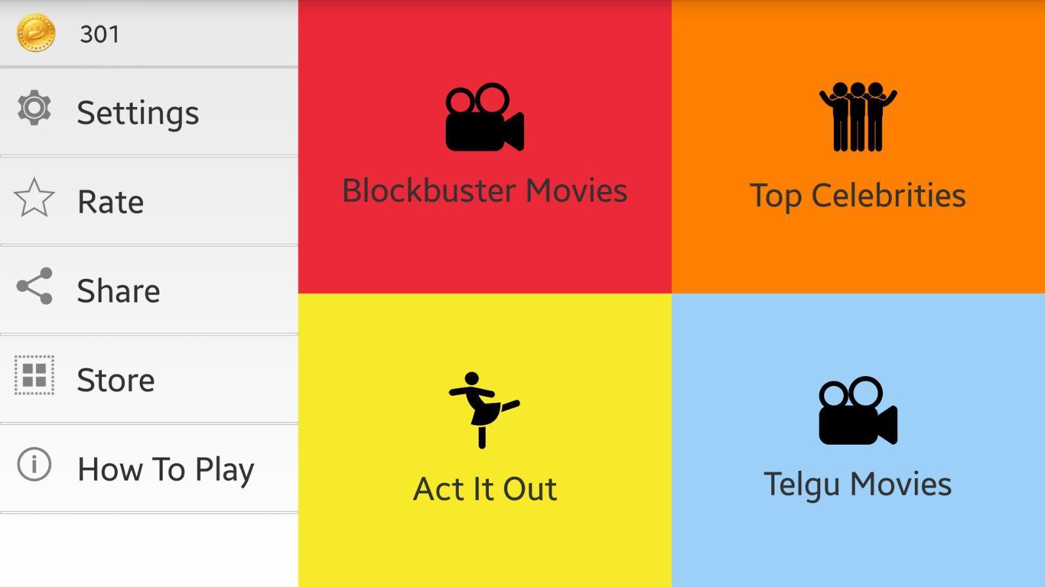Tap the Telgu Movies camera icon

[857, 411]
